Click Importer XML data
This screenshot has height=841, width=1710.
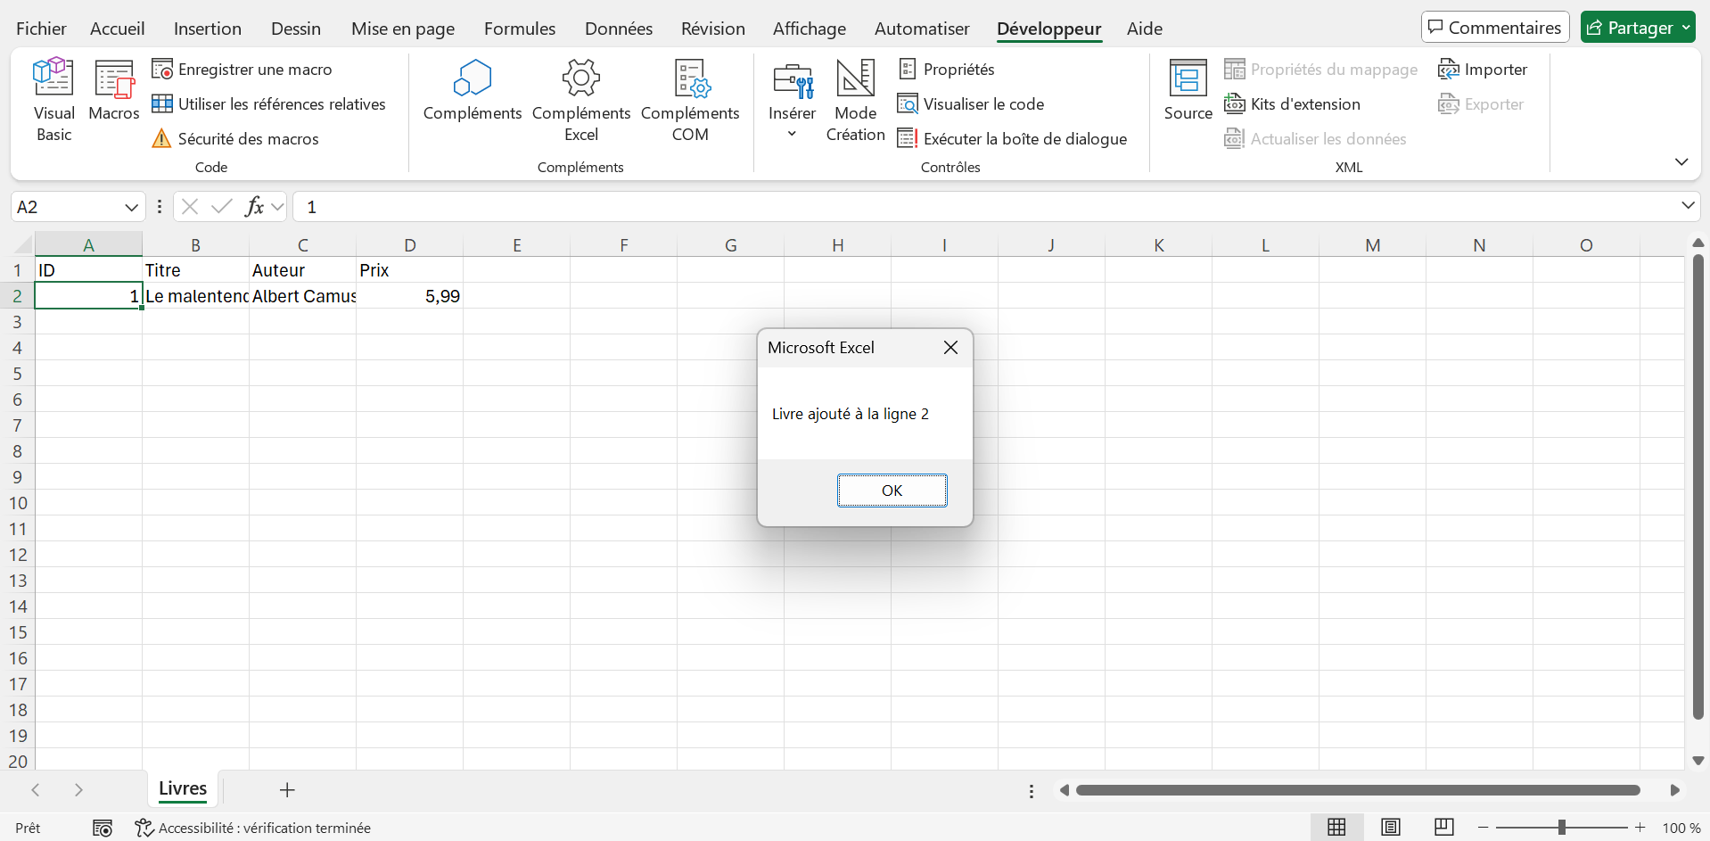[1483, 69]
